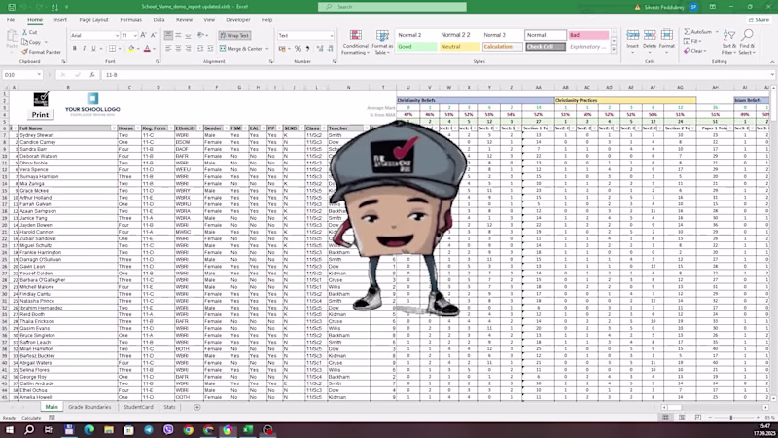The height and width of the screenshot is (438, 778).
Task: Click the Paste clipboard icon
Action: tap(12, 36)
